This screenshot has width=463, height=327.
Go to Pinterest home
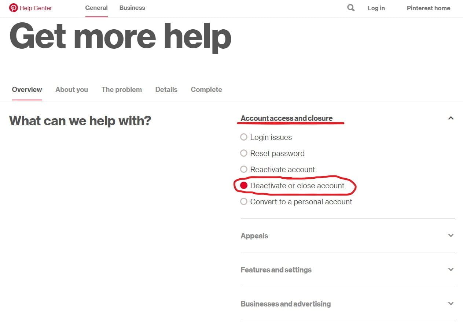point(428,8)
